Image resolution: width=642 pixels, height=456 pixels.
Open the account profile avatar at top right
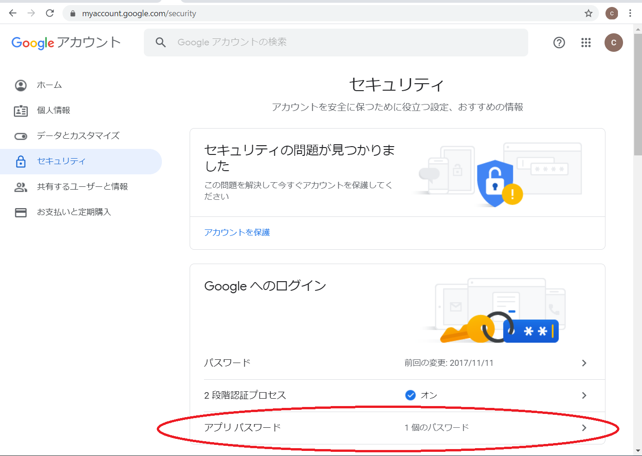pos(614,43)
